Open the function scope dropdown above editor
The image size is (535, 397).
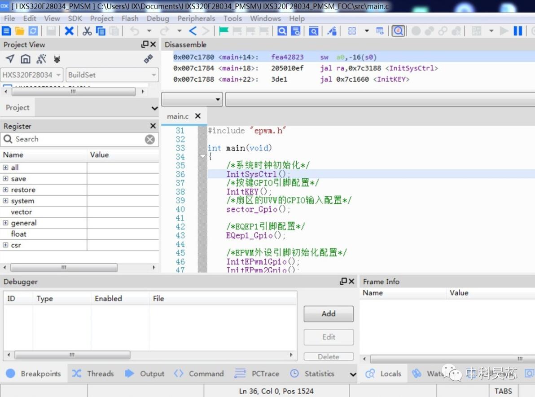coord(192,99)
